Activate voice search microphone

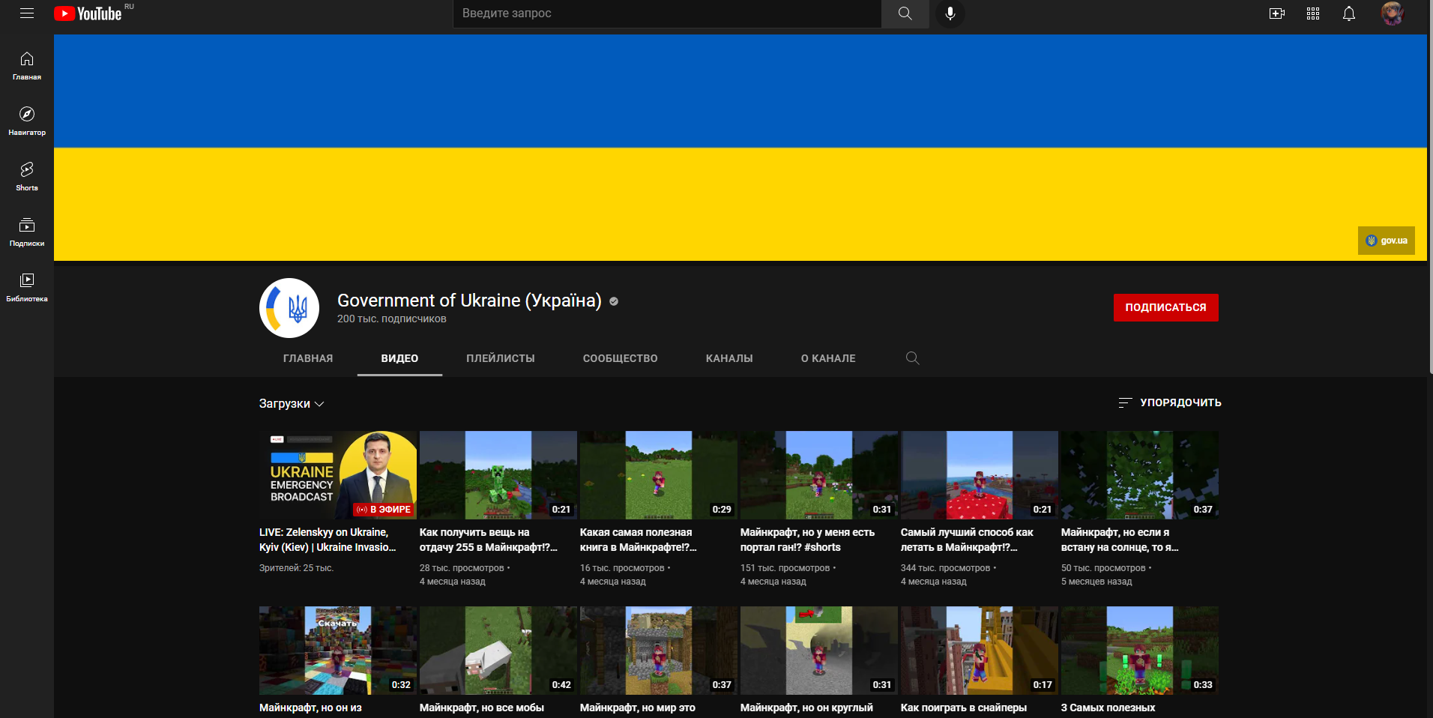[950, 13]
